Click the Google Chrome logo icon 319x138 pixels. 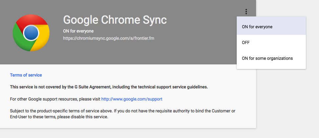tap(31, 33)
